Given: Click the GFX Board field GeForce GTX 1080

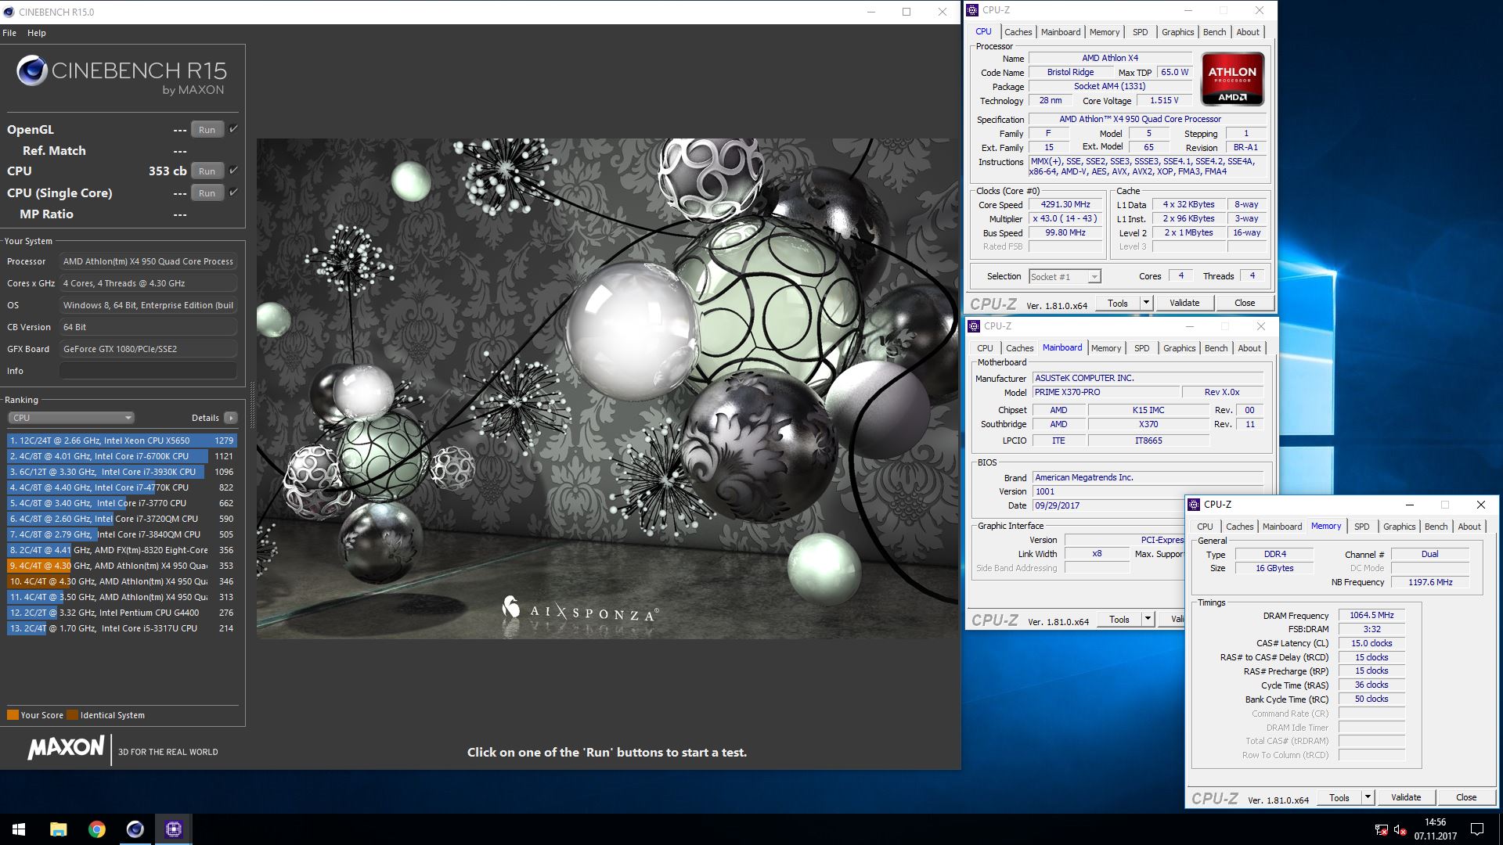Looking at the screenshot, I should [148, 349].
